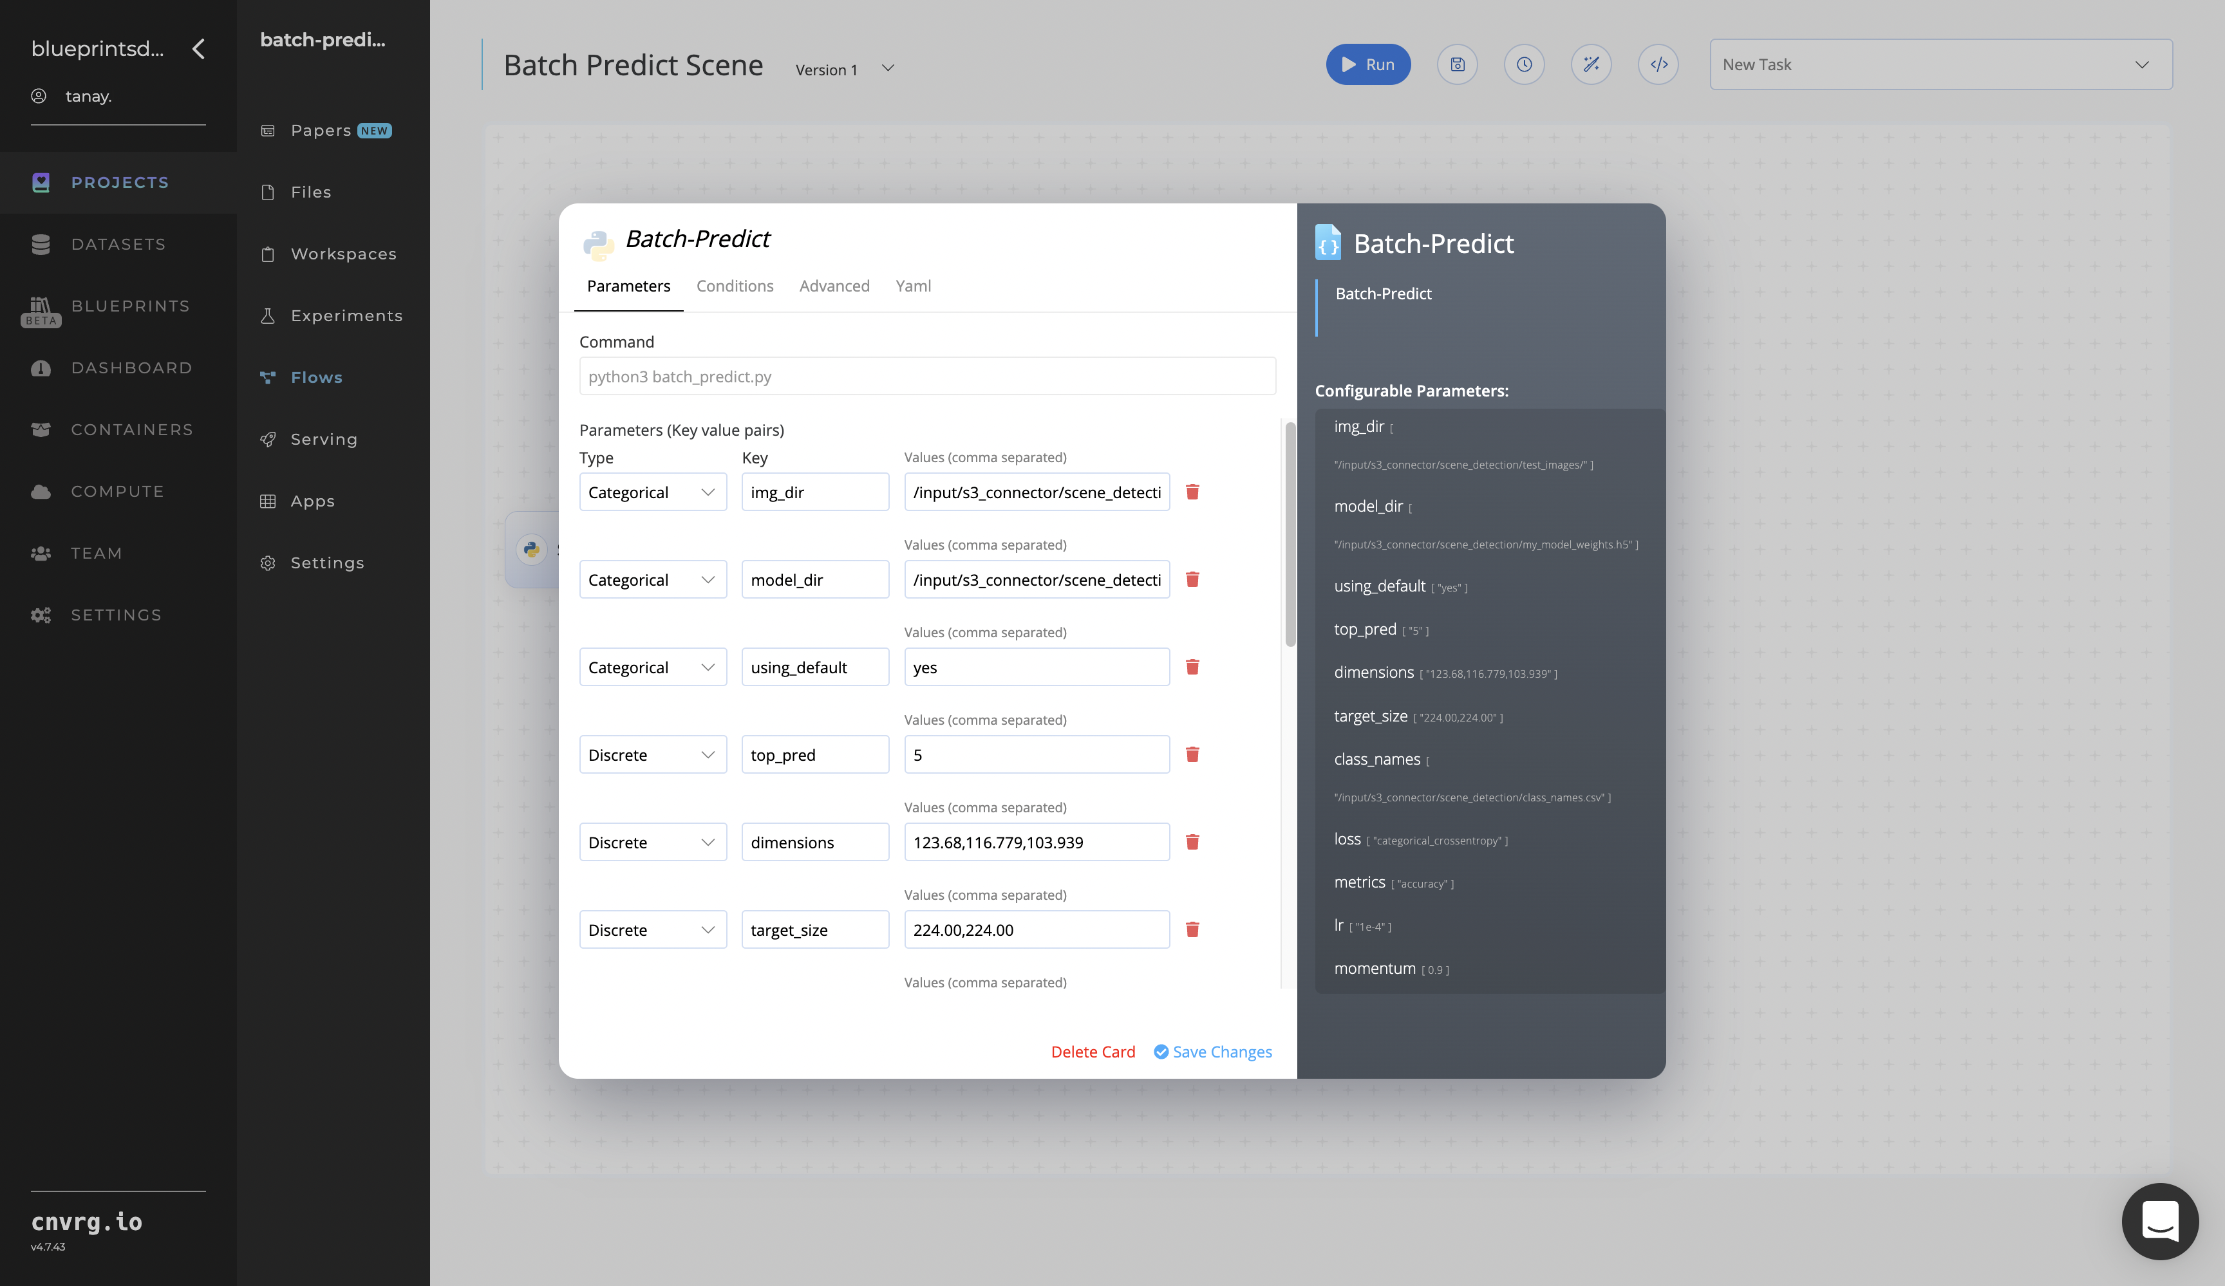Click Delete Card button
Viewport: 2225px width, 1286px height.
pos(1093,1050)
